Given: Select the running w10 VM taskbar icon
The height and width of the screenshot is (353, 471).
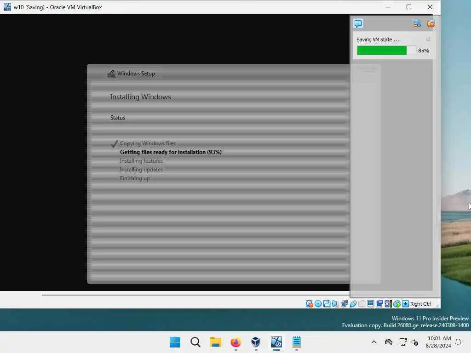Looking at the screenshot, I should point(276,342).
